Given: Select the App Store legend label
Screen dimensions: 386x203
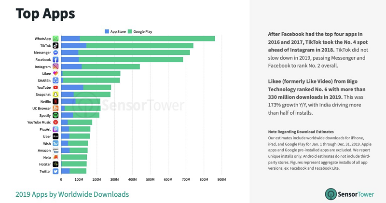Looking at the screenshot, I should [118, 31].
